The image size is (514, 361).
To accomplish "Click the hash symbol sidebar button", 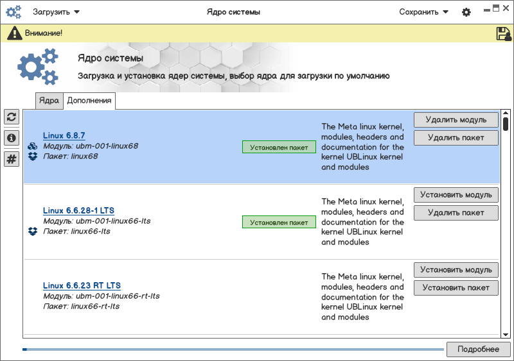I will (x=12, y=159).
